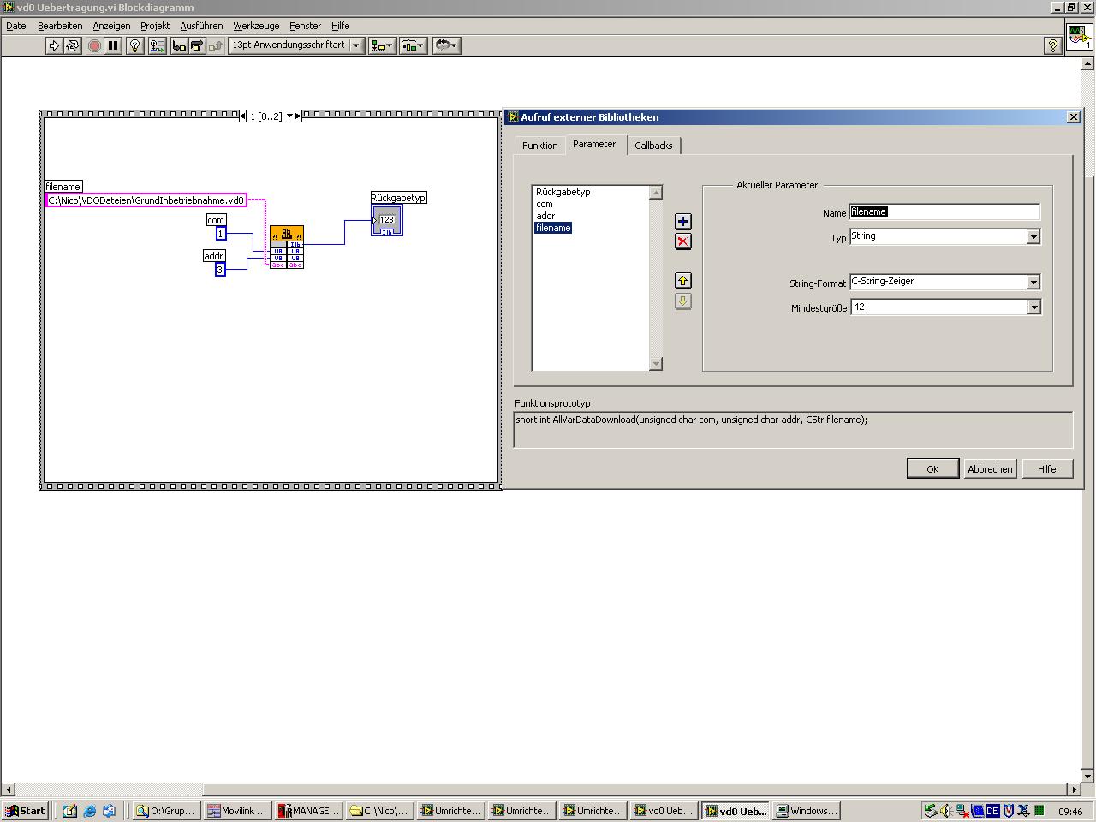Open the Fenster menu

point(305,26)
